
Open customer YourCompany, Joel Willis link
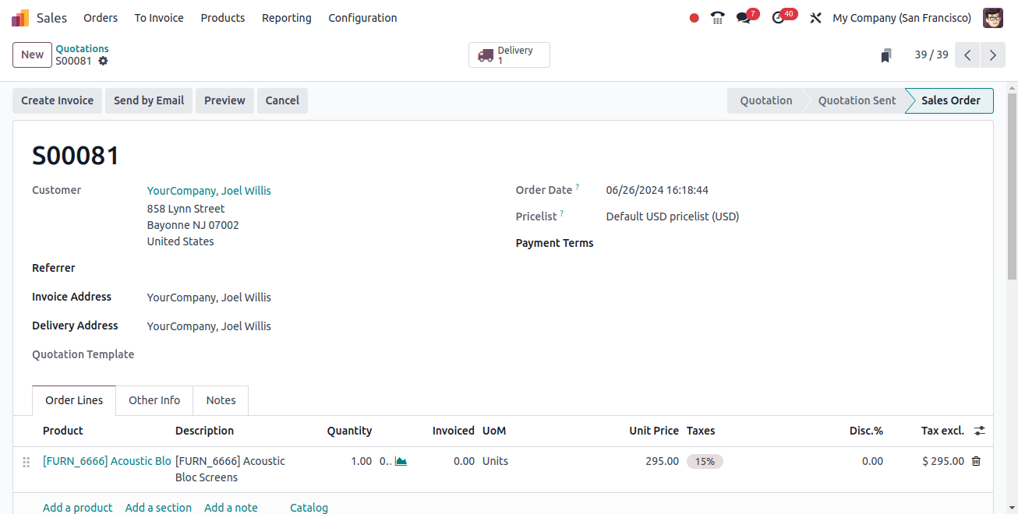click(209, 191)
